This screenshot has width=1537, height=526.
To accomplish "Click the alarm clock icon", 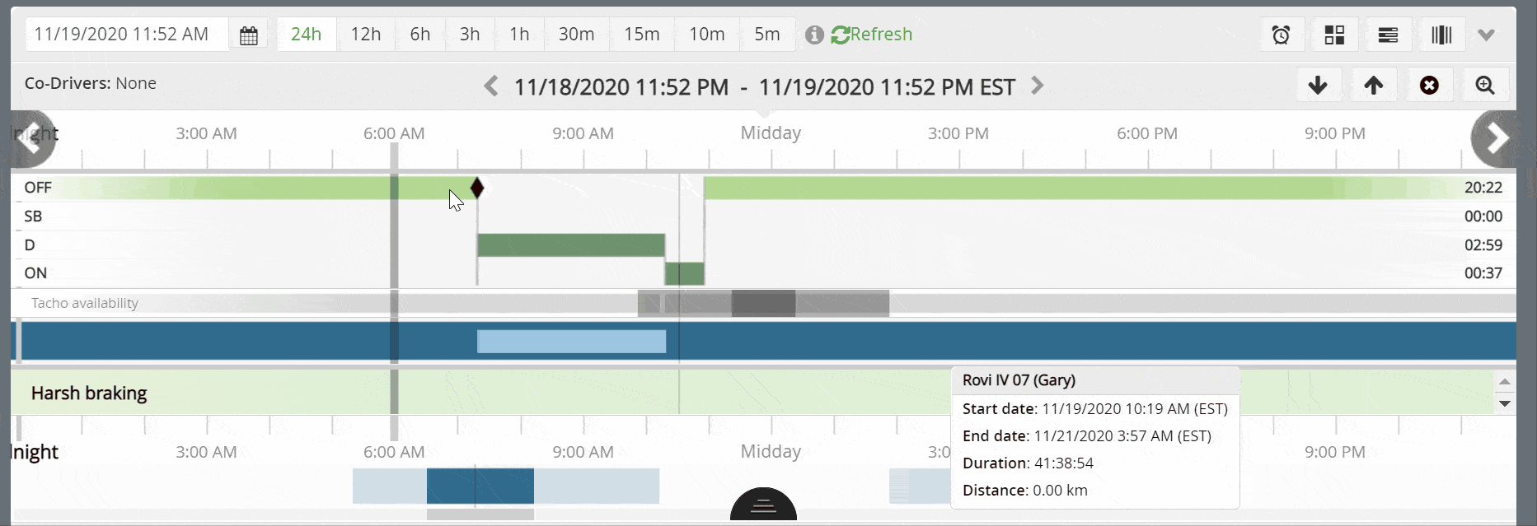I will [1281, 35].
